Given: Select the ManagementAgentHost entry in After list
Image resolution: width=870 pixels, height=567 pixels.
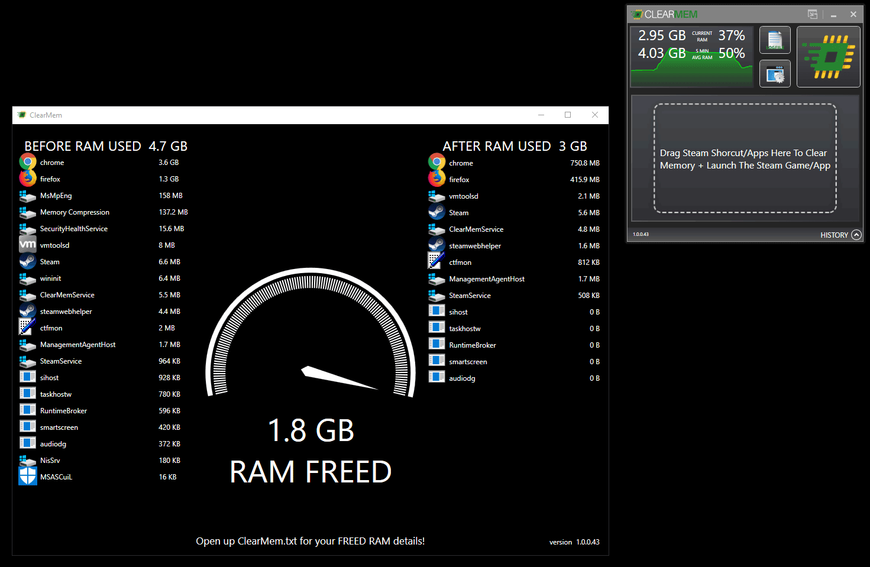Looking at the screenshot, I should (x=486, y=279).
